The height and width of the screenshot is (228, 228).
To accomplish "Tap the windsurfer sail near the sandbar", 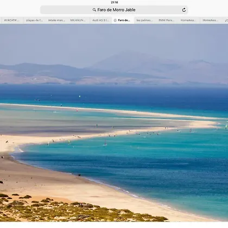I will pyautogui.click(x=105, y=142).
